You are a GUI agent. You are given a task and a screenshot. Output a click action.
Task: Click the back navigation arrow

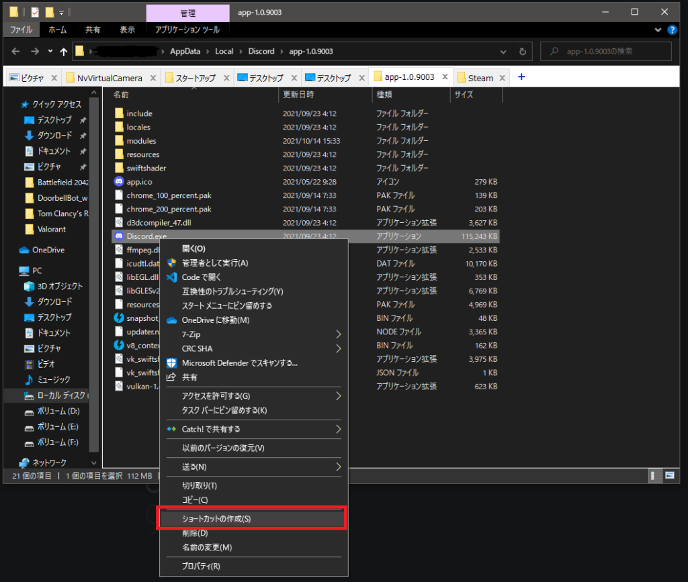[x=15, y=51]
